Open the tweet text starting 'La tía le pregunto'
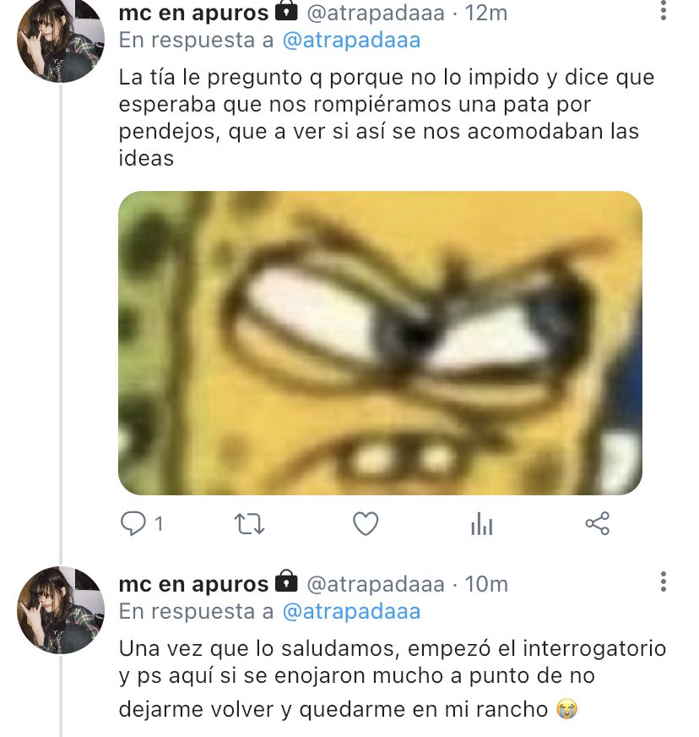The width and height of the screenshot is (699, 737). pos(386,117)
